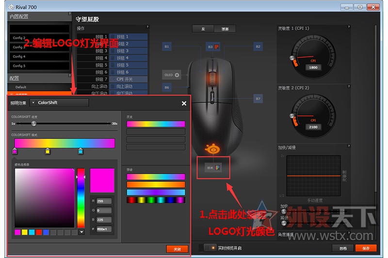
Task: Select the blue-purple preset gradient
Action: 156,192
